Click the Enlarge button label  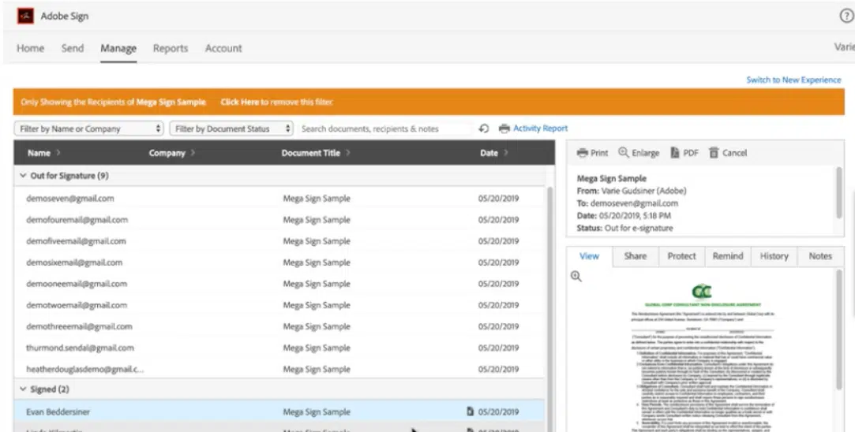646,153
